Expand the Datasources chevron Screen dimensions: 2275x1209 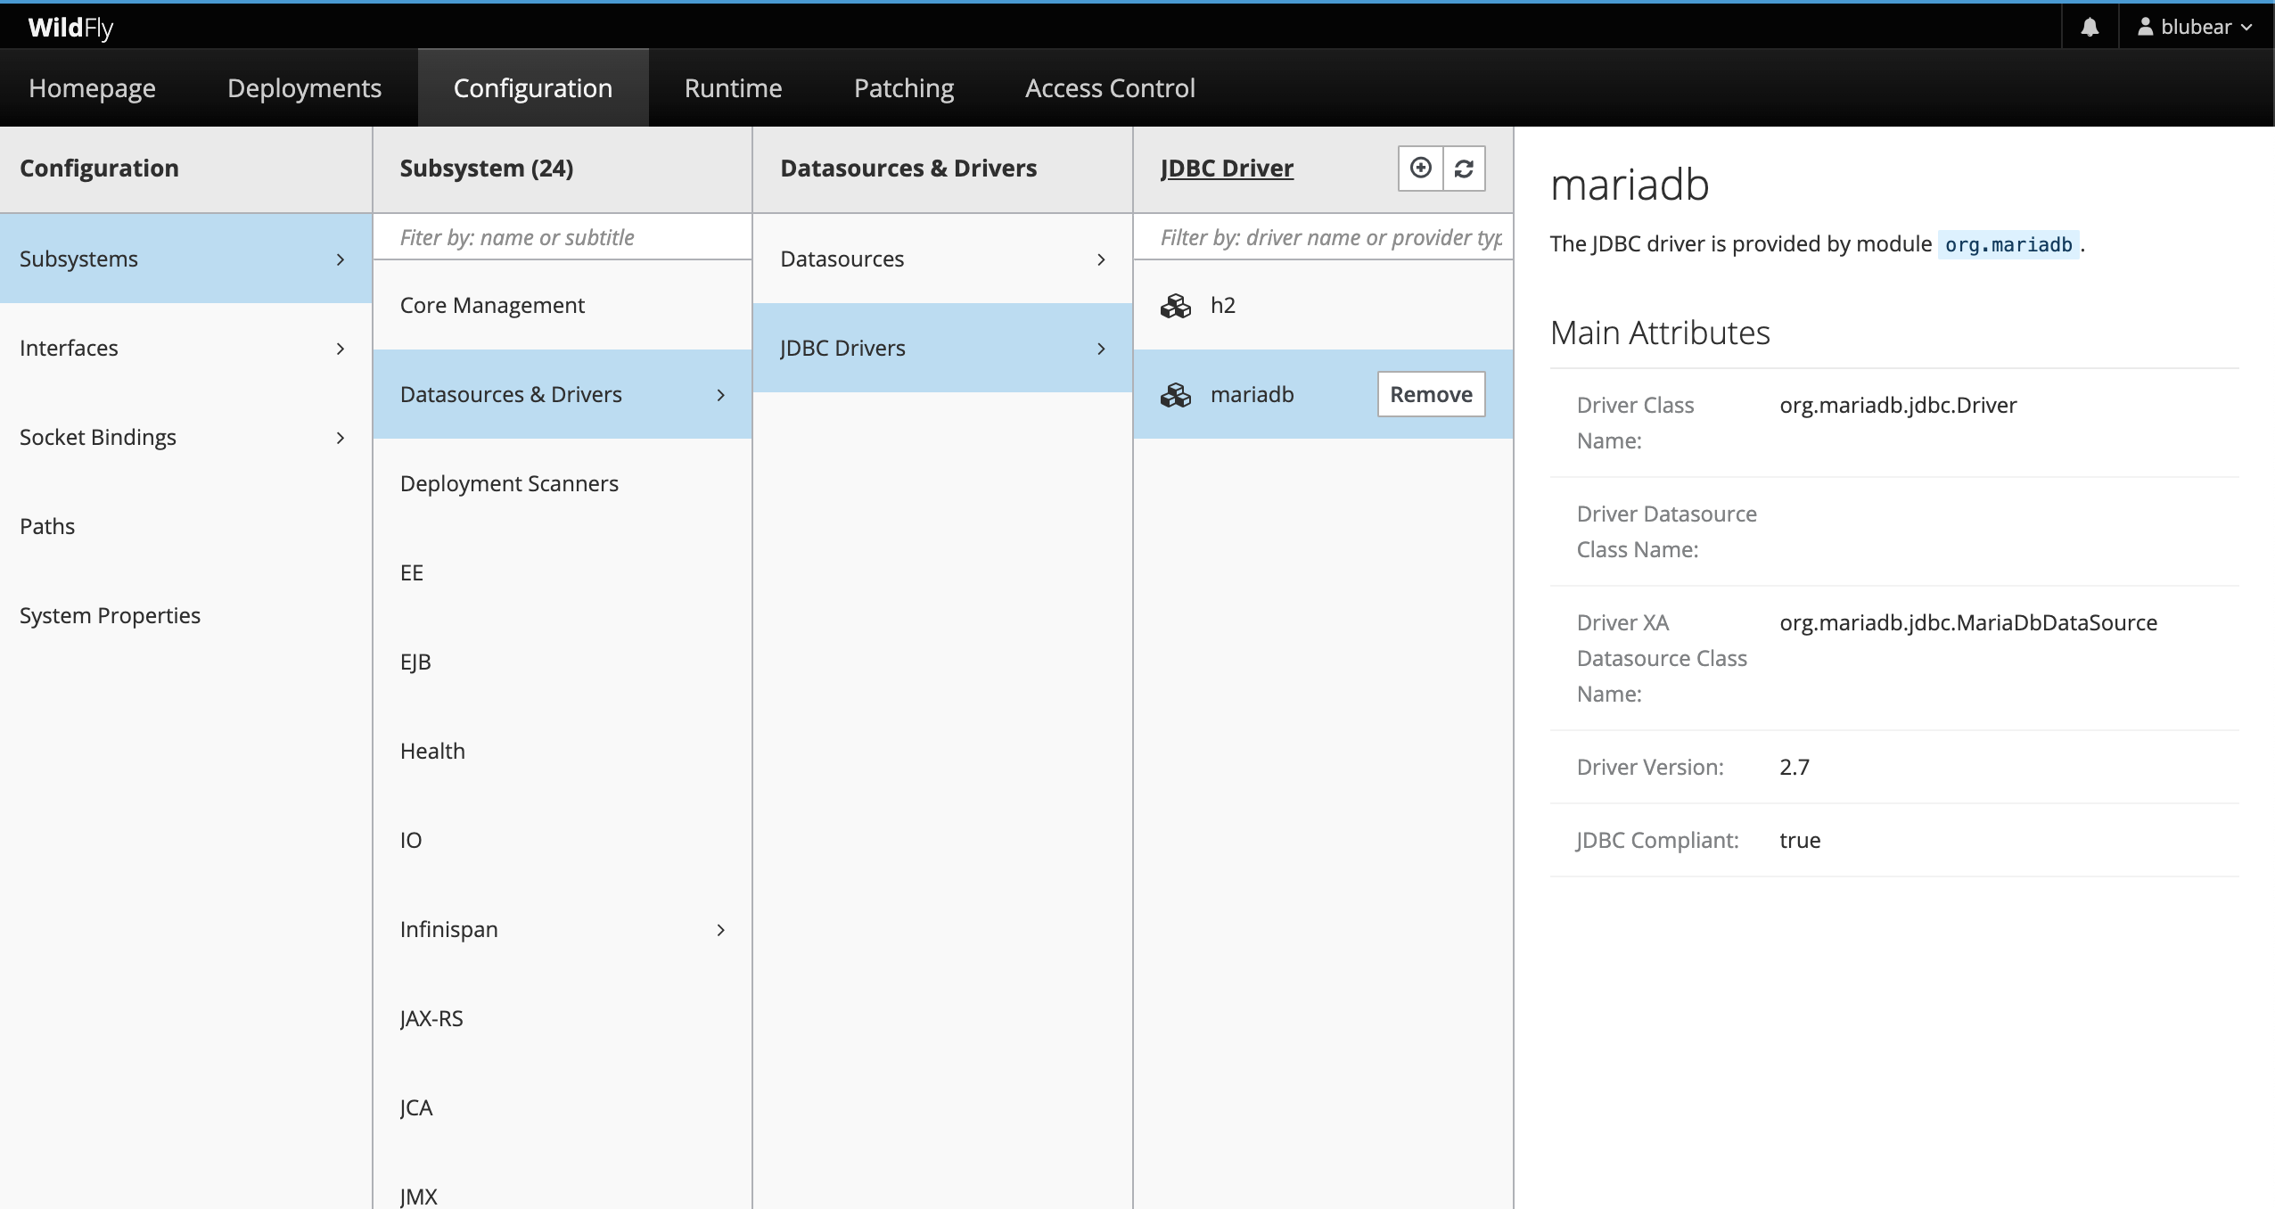click(1101, 259)
